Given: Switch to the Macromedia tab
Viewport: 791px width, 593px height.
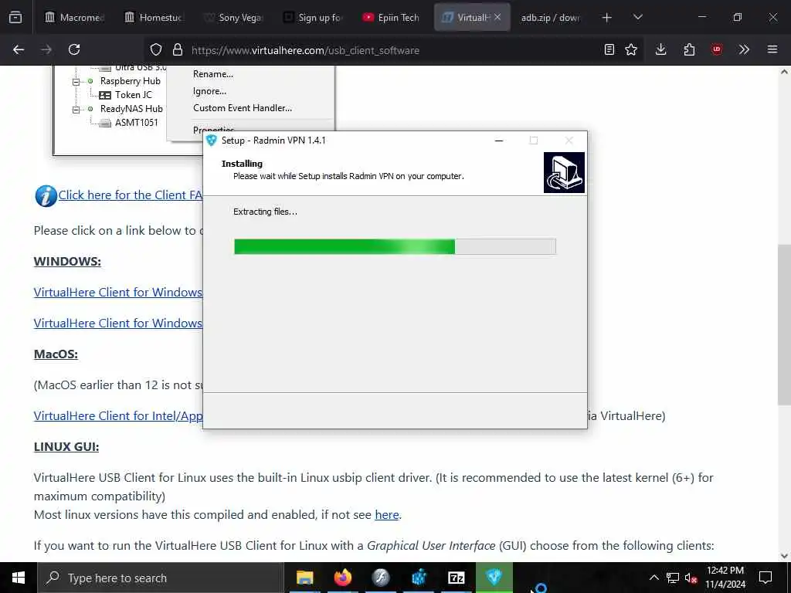Looking at the screenshot, I should 74,17.
